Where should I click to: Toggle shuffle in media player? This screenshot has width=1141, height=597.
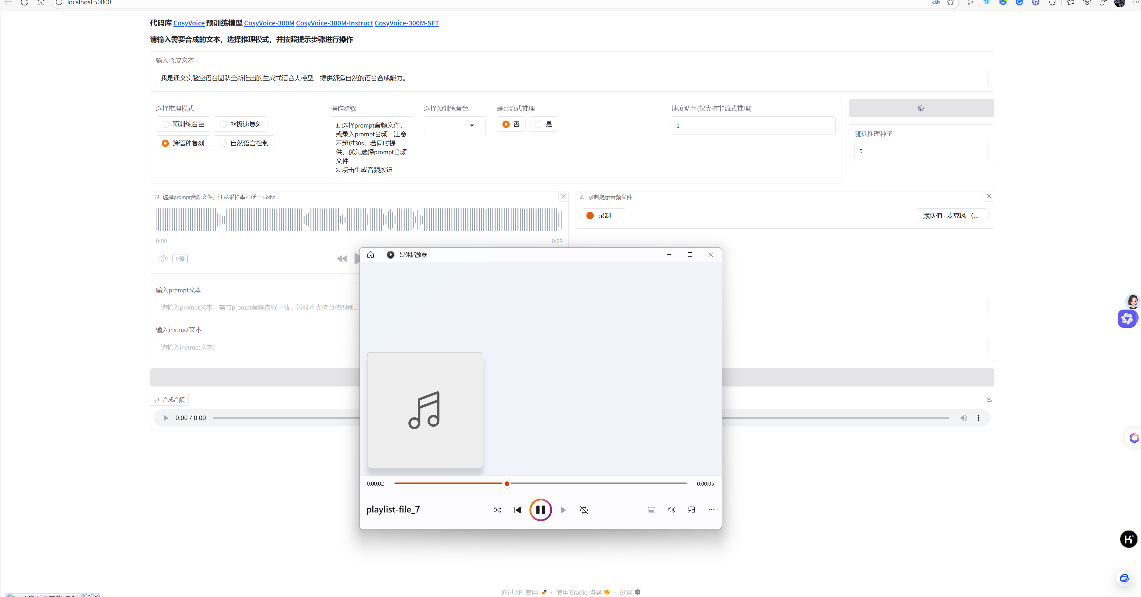[x=497, y=510]
